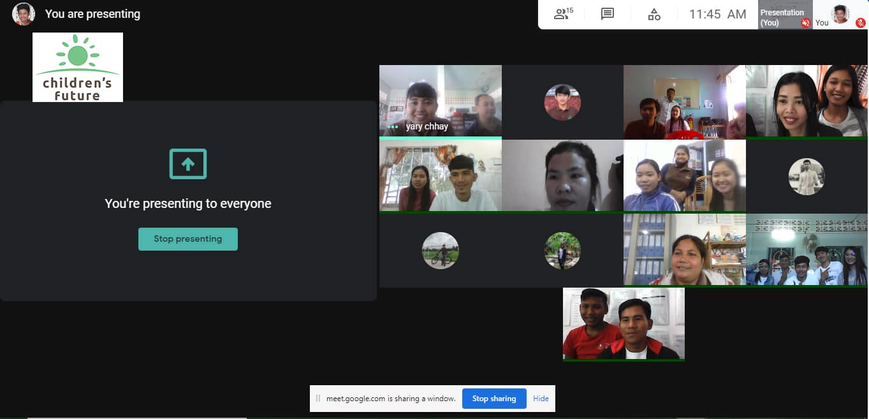Click the Children's Future logo
The width and height of the screenshot is (869, 419).
[78, 68]
